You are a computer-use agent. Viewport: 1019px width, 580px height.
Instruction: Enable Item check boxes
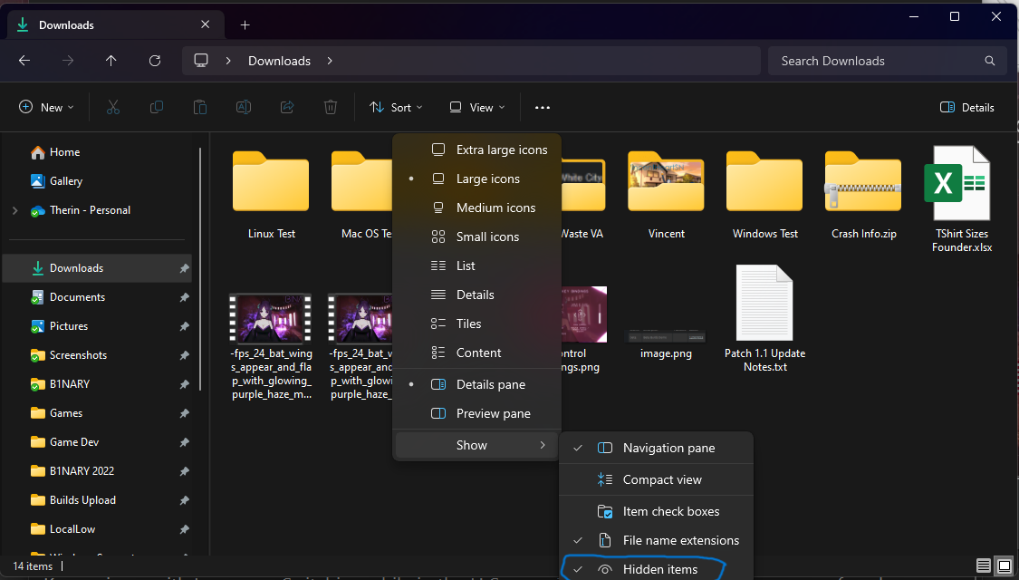pyautogui.click(x=657, y=512)
